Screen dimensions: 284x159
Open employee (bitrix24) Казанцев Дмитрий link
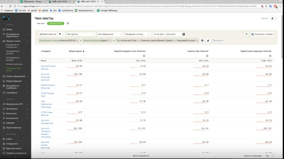(x=45, y=77)
